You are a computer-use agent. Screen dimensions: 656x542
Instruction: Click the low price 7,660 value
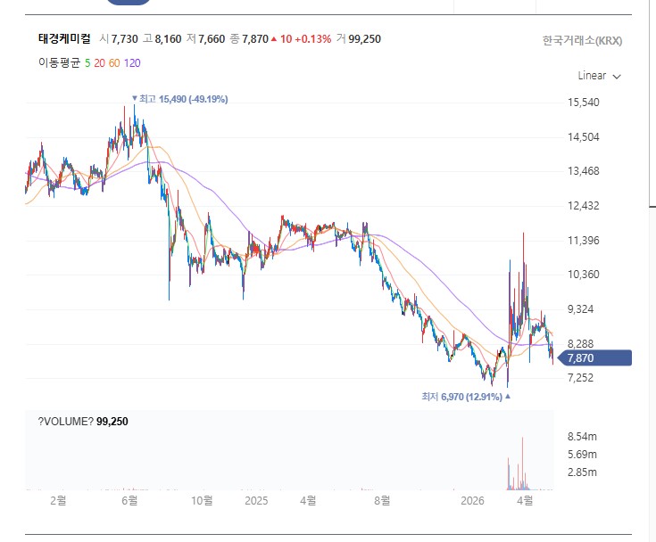click(x=212, y=39)
